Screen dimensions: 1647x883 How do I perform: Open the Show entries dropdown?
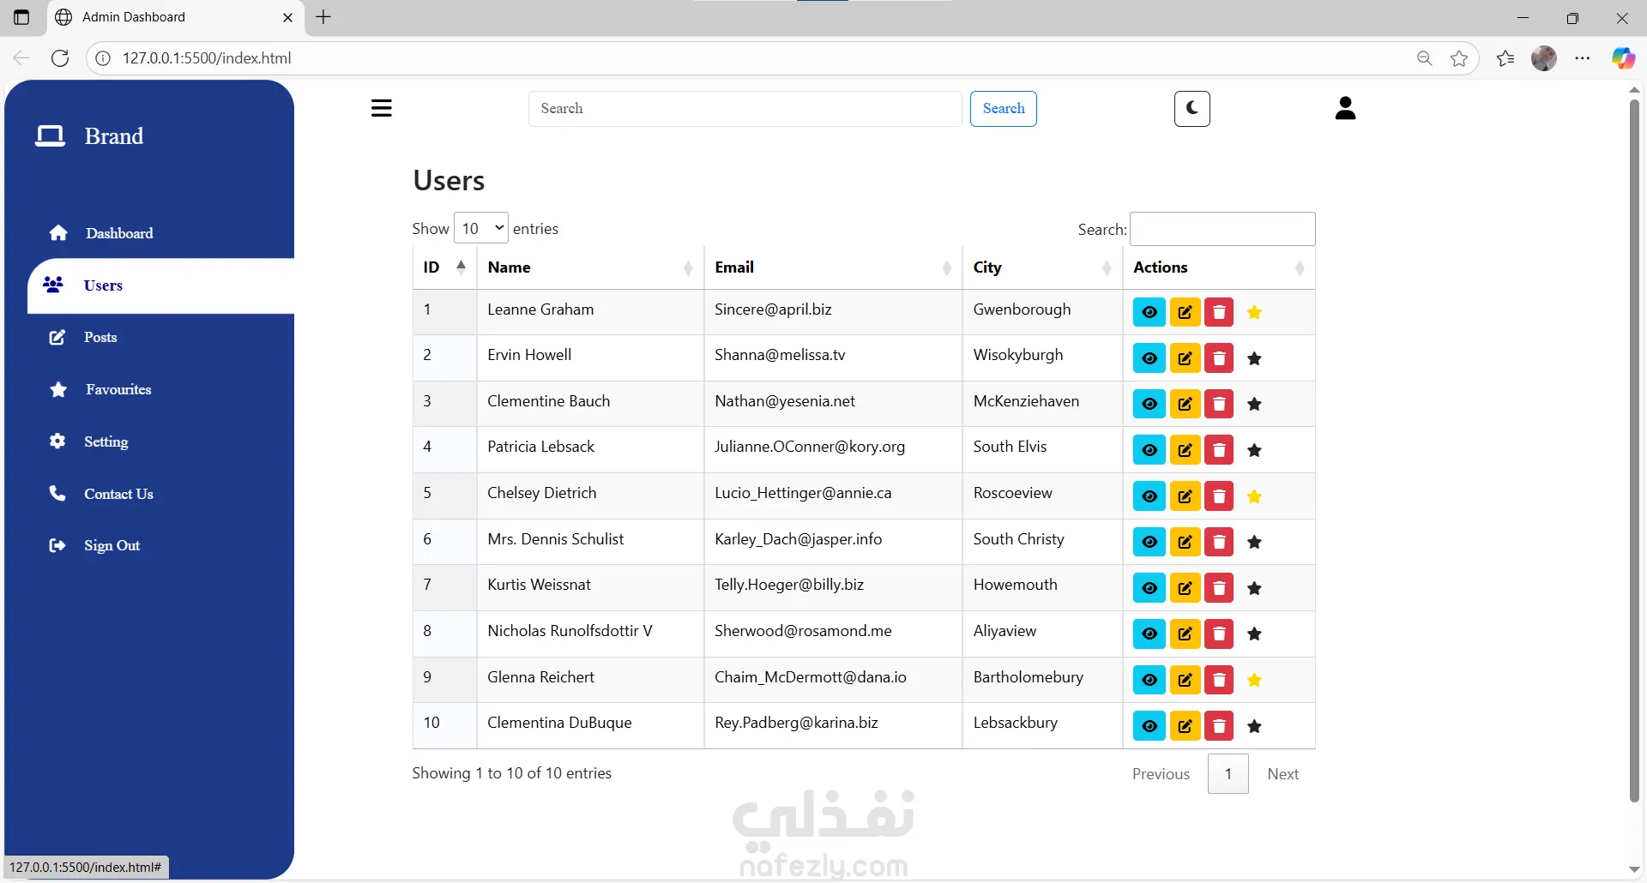(480, 229)
